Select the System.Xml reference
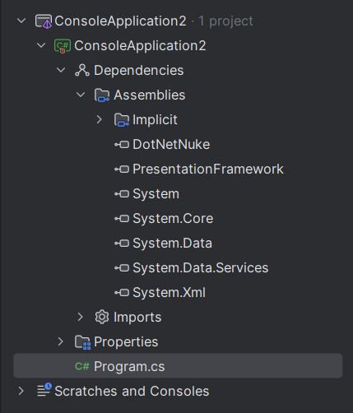Screen dimensions: 353x413 [169, 293]
